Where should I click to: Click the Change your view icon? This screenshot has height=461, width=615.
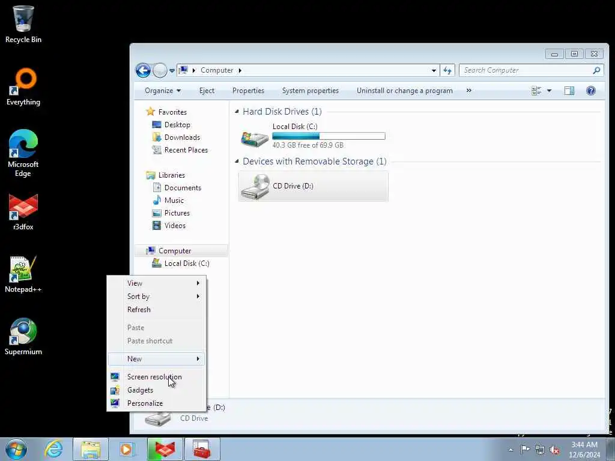pos(536,91)
